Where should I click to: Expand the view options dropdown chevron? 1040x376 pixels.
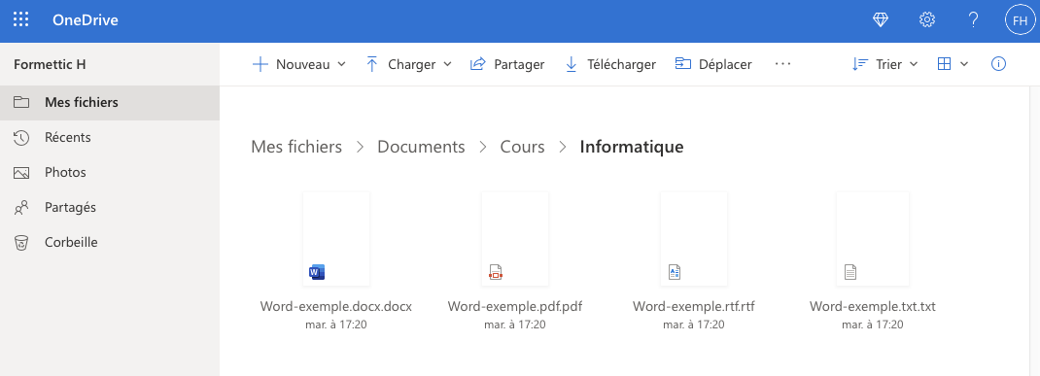(x=964, y=64)
